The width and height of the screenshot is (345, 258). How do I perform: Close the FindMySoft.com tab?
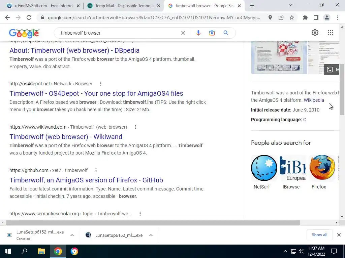point(78,6)
